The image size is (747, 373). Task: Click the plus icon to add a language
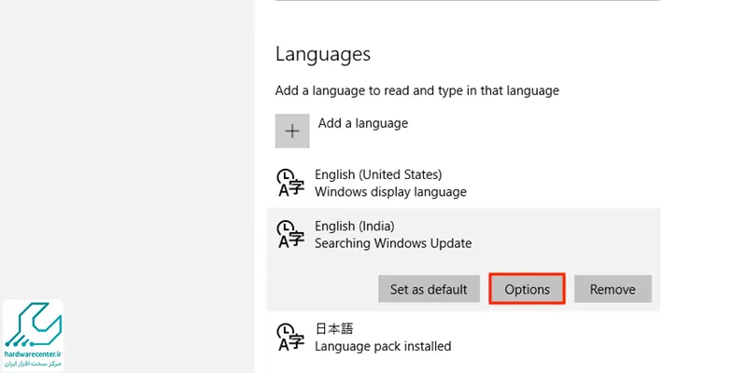[x=292, y=131]
